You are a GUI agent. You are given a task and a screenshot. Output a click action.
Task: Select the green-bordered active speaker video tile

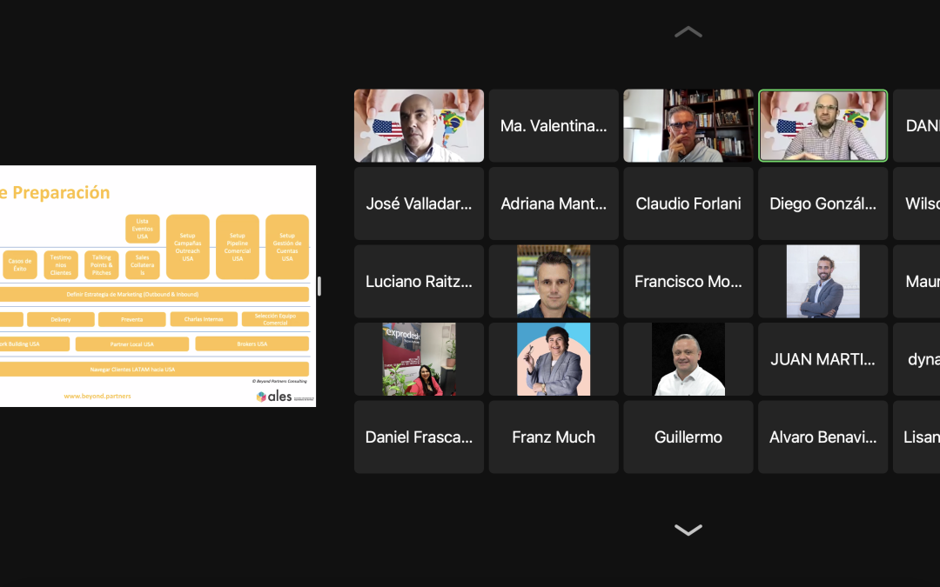(x=822, y=126)
